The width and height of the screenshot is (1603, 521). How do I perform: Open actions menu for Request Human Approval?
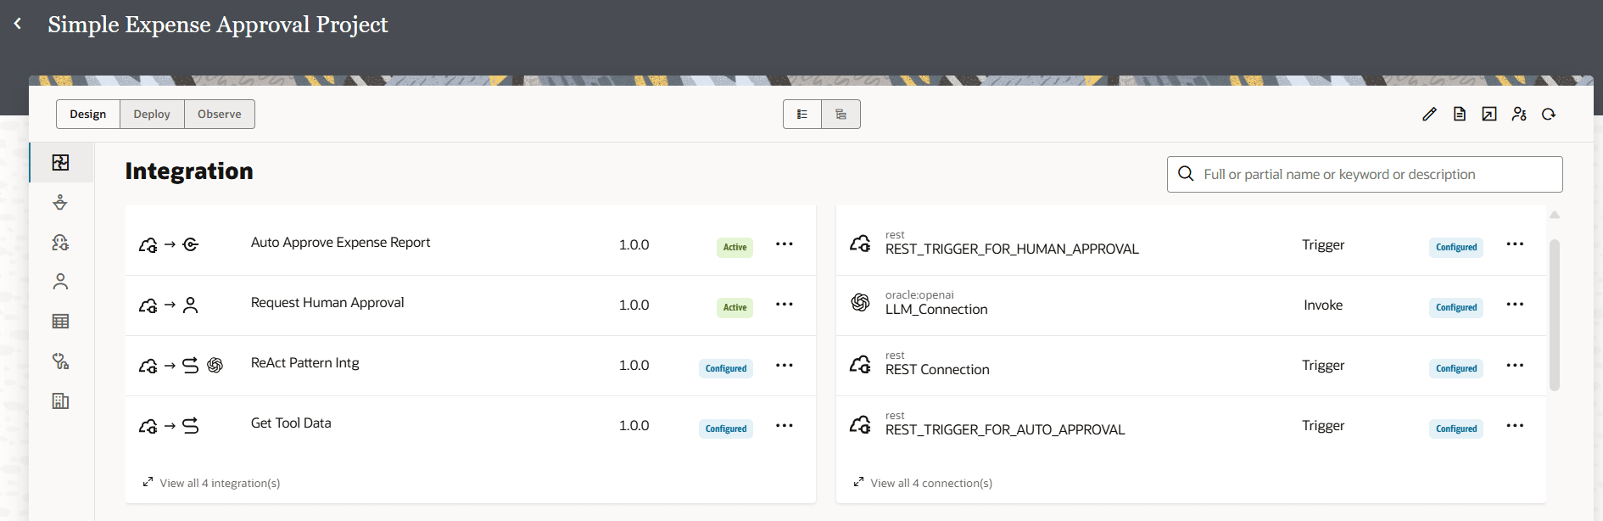click(785, 305)
